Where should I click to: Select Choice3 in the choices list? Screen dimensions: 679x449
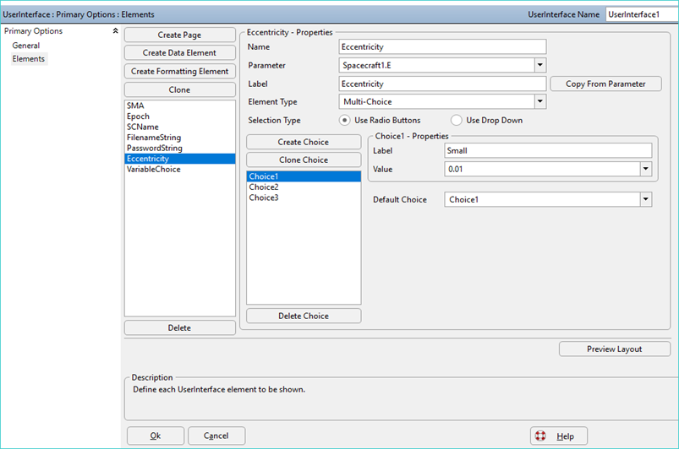point(304,197)
